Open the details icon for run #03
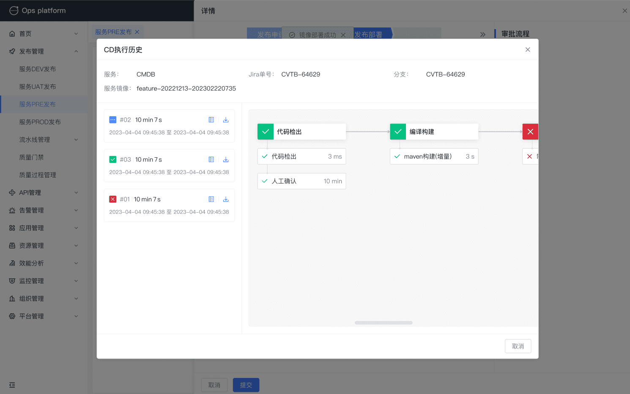 (211, 160)
